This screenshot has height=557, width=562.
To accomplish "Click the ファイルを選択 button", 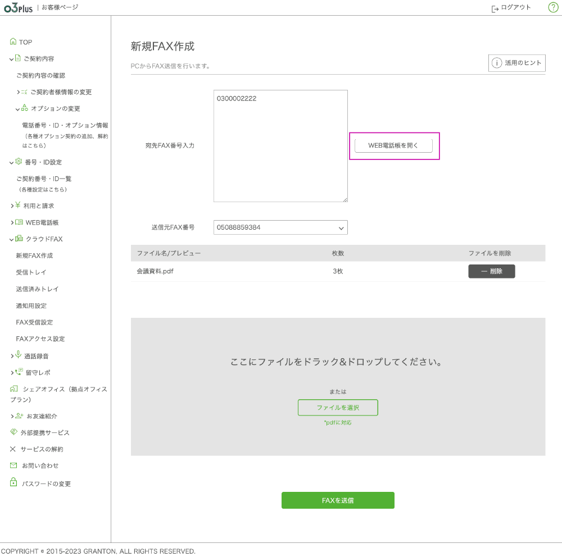I will coord(338,408).
